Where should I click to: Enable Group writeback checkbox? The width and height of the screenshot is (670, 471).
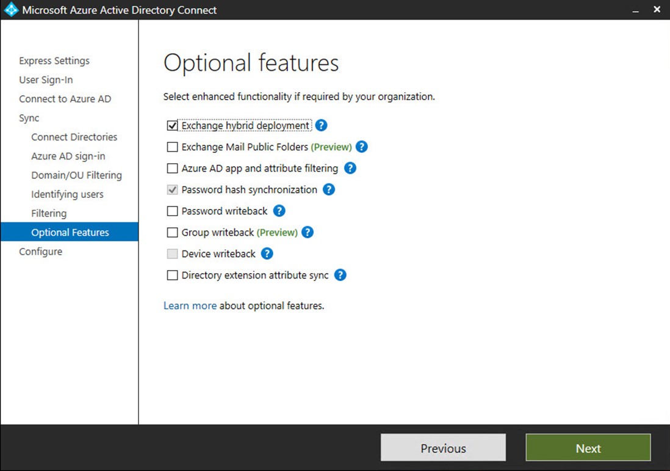click(172, 232)
